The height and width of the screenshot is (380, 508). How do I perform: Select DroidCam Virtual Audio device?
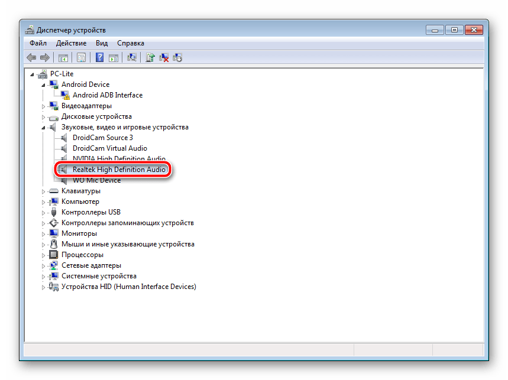109,148
